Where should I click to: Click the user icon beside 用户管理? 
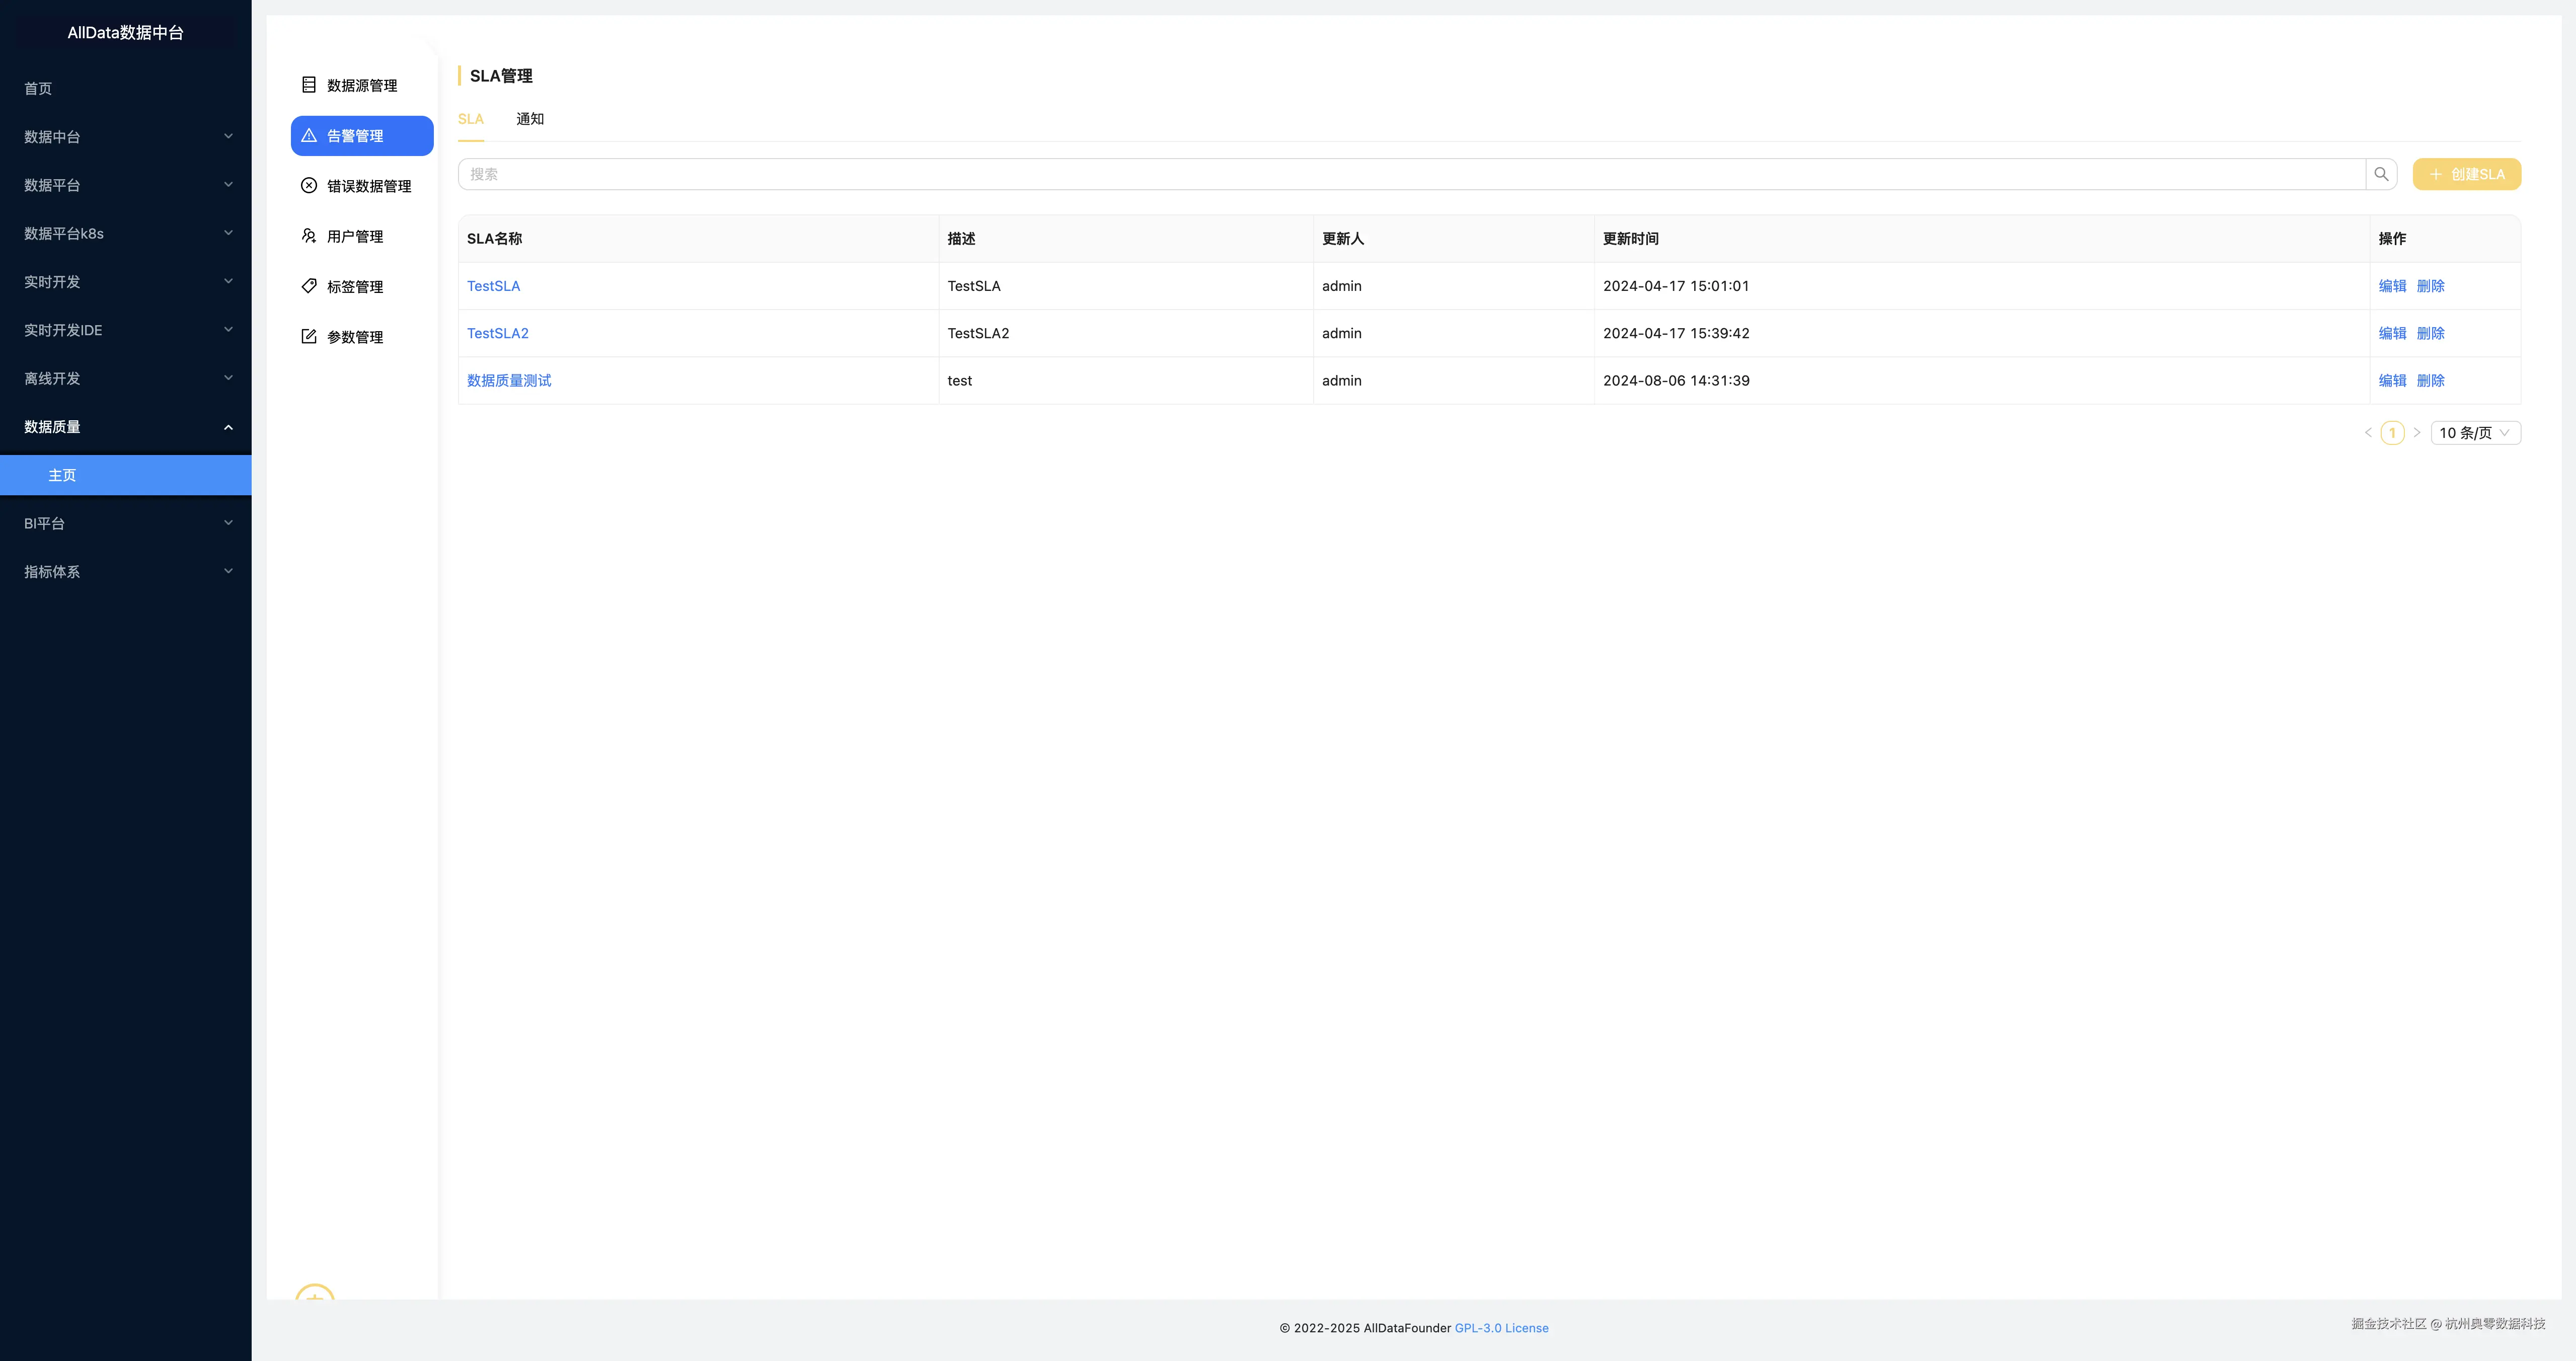309,236
